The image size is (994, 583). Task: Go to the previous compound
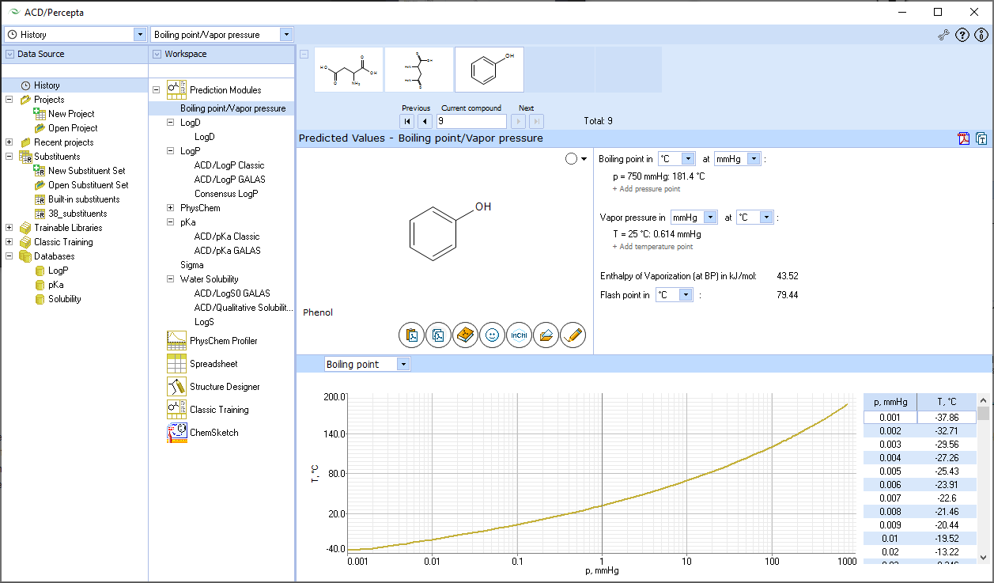click(x=425, y=121)
